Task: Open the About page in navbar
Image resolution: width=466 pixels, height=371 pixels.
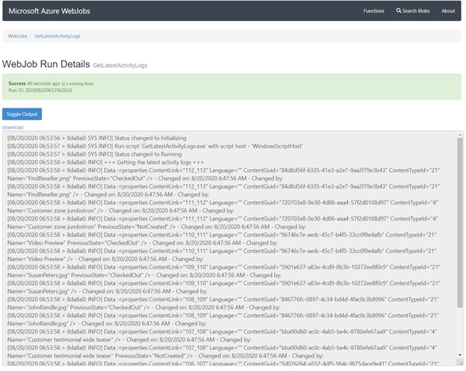Action: pyautogui.click(x=448, y=11)
